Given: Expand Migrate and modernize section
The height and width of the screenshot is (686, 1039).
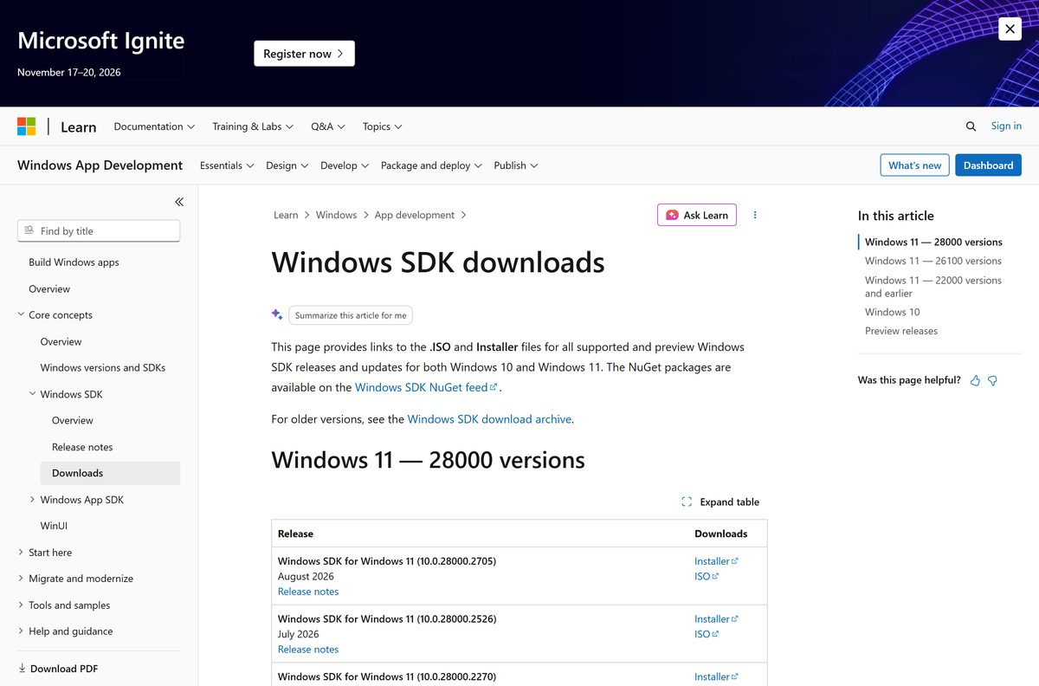Looking at the screenshot, I should point(81,579).
